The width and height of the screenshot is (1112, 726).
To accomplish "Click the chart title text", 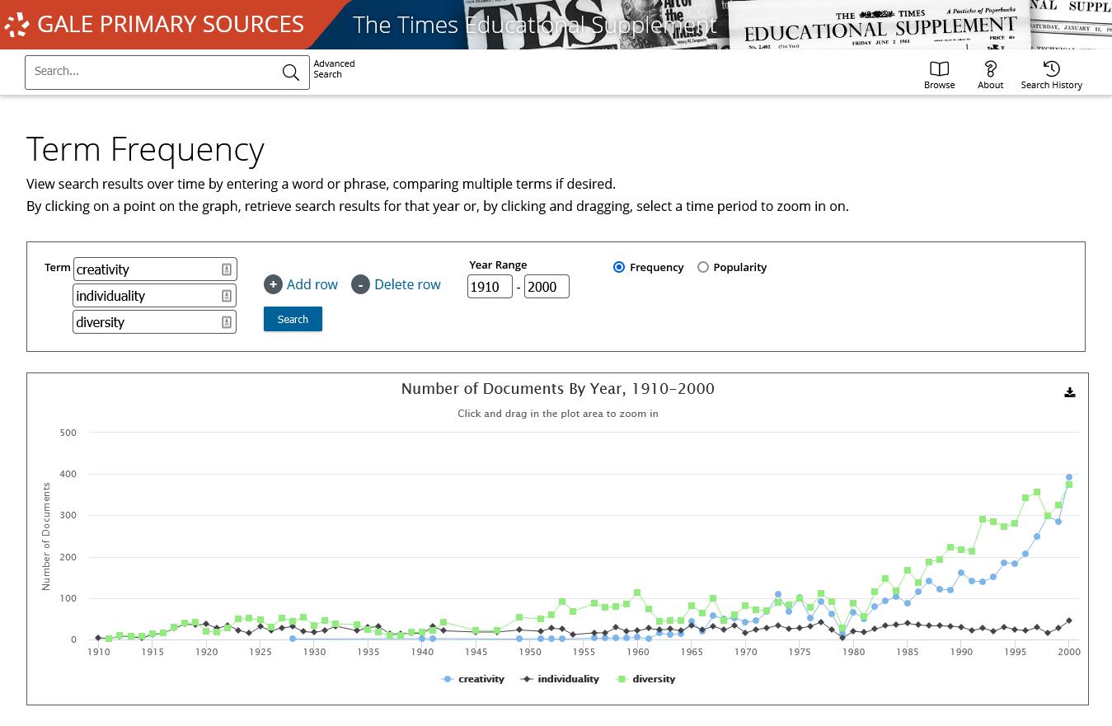I will (558, 389).
